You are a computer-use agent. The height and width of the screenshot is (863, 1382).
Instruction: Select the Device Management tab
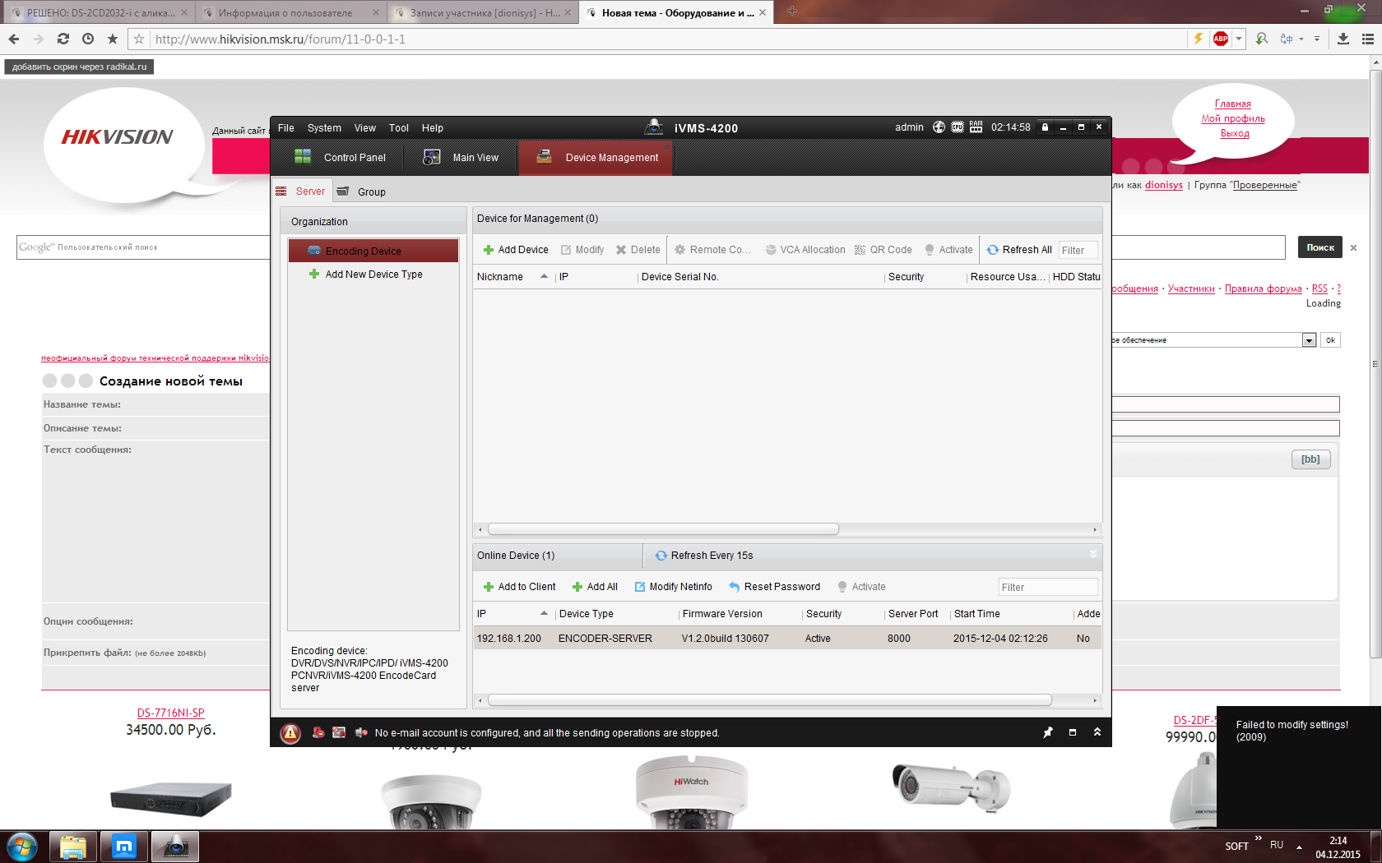point(596,158)
